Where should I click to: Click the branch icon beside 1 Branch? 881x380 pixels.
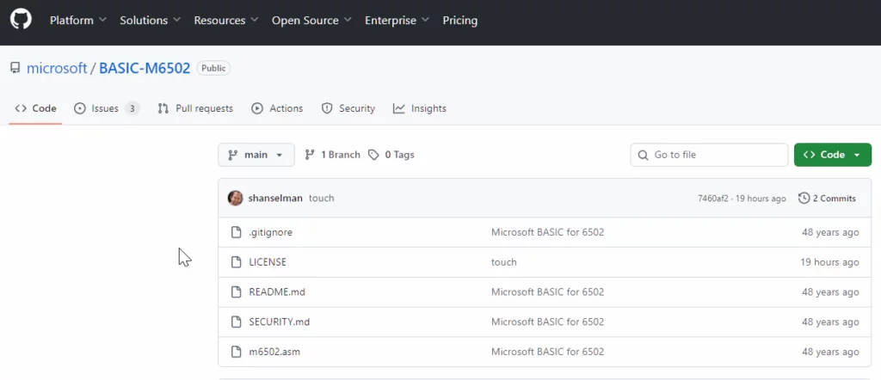(x=310, y=155)
